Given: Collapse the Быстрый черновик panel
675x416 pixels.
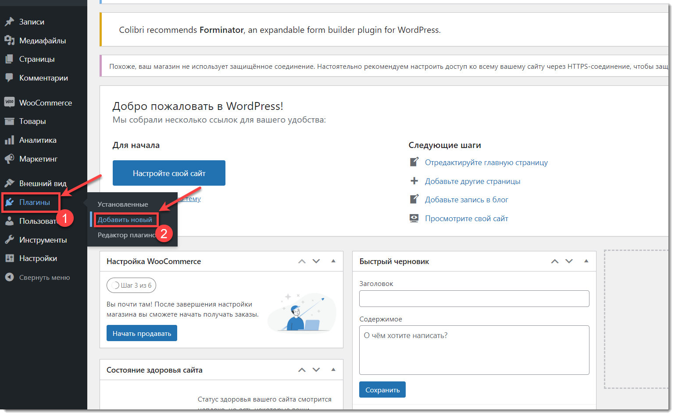Looking at the screenshot, I should click(x=586, y=261).
